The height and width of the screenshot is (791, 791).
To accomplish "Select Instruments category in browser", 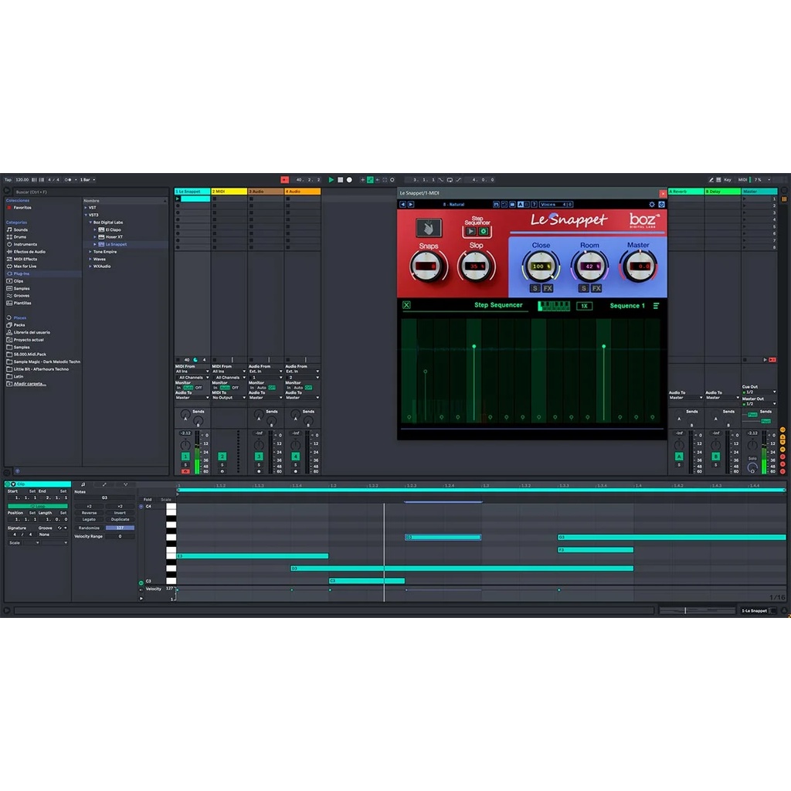I will coord(25,244).
